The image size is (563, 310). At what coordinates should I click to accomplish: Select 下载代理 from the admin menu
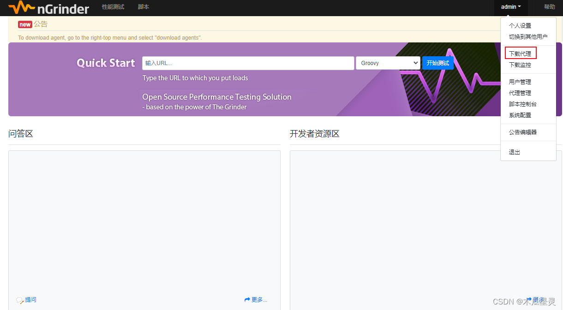click(x=520, y=53)
